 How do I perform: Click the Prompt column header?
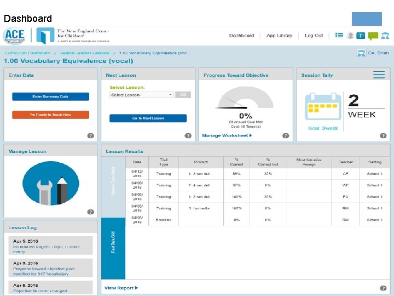tap(201, 162)
